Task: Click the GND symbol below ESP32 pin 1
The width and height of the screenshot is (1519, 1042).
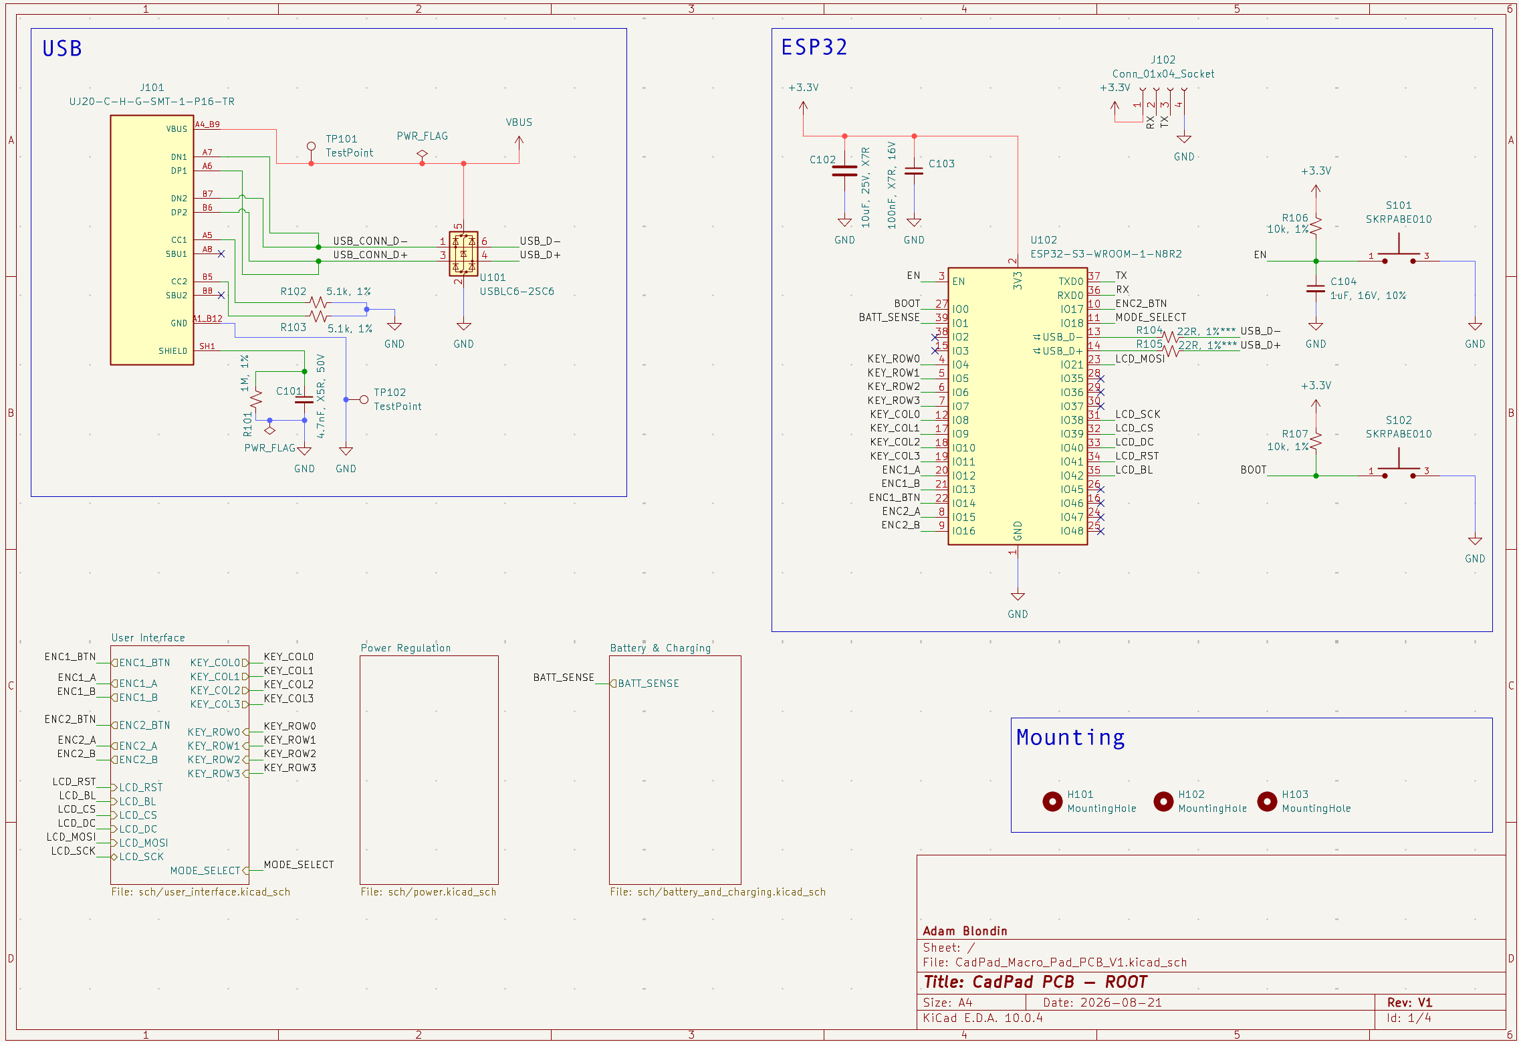Action: [1018, 597]
